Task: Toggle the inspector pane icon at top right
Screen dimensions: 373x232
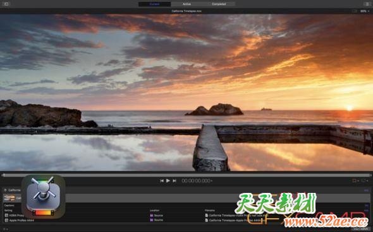Action: point(367,4)
